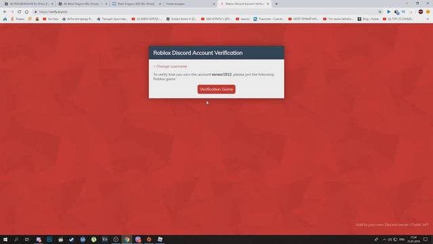Open the translate extension icon
The width and height of the screenshot is (433, 244).
click(396, 12)
